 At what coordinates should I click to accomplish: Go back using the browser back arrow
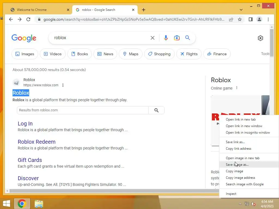(11, 19)
